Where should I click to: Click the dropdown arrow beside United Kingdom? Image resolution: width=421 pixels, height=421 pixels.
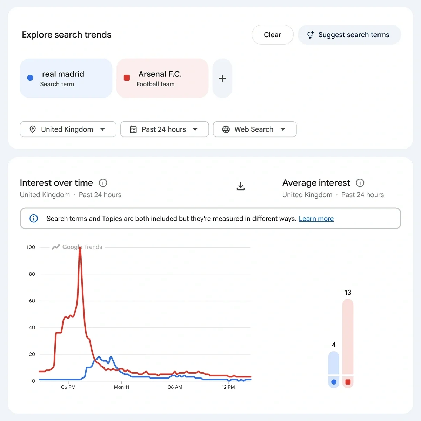pos(103,129)
